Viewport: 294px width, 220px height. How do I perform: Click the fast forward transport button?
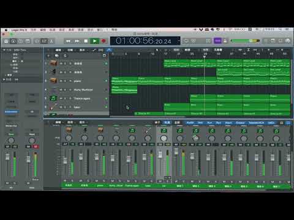(77, 41)
